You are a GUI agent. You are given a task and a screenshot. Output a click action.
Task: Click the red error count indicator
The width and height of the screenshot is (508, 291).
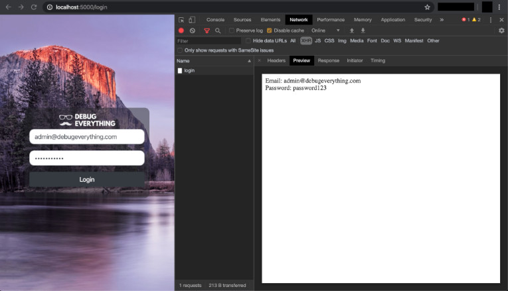466,20
